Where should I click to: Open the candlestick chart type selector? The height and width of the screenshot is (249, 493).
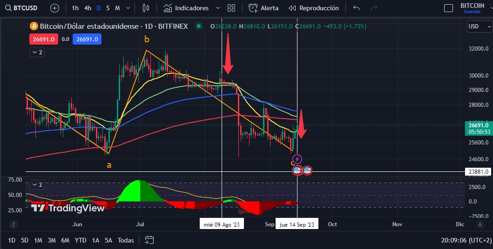pyautogui.click(x=146, y=8)
